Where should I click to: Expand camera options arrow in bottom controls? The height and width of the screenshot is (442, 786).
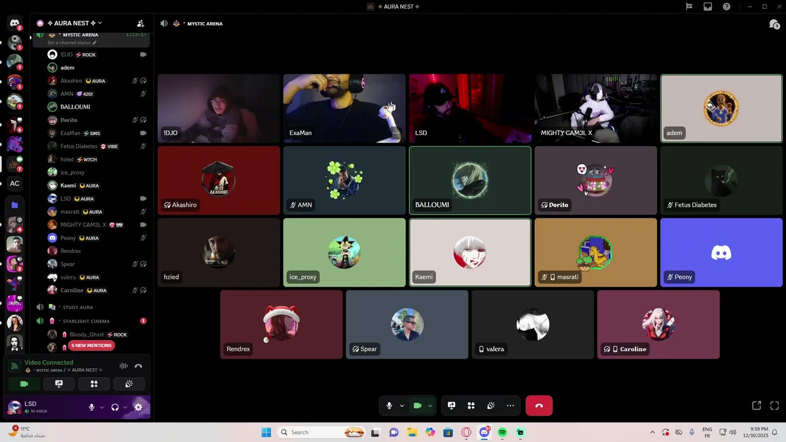pos(430,406)
